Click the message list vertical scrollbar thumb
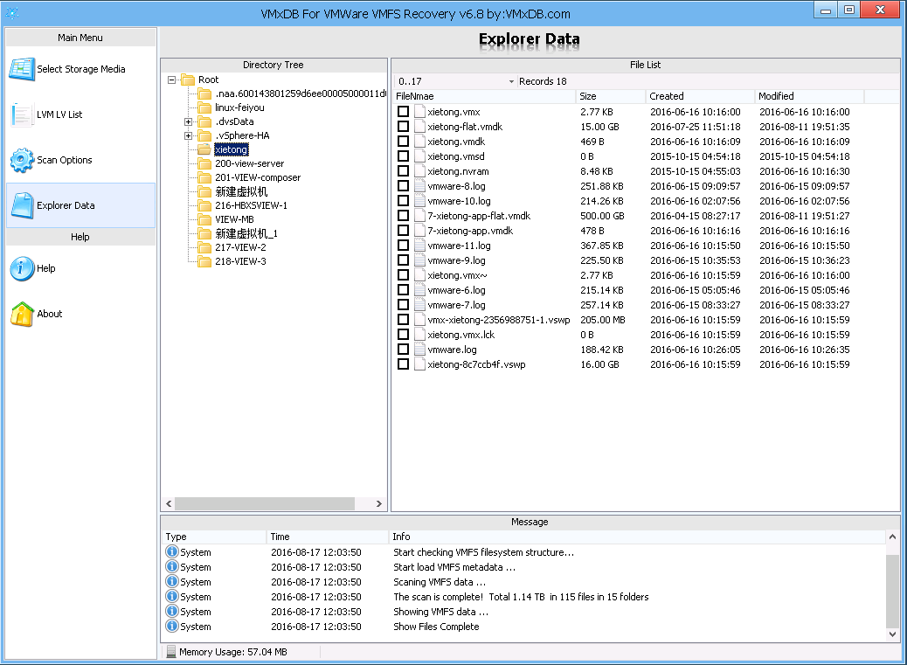This screenshot has height=665, width=907. tap(892, 592)
